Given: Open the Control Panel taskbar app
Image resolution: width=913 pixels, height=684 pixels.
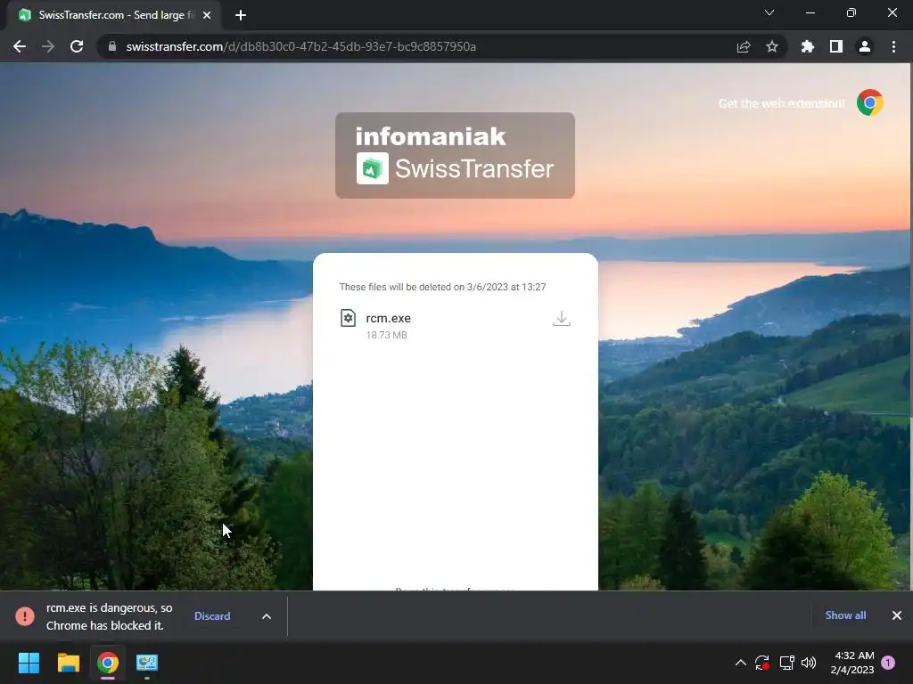Looking at the screenshot, I should (x=147, y=663).
